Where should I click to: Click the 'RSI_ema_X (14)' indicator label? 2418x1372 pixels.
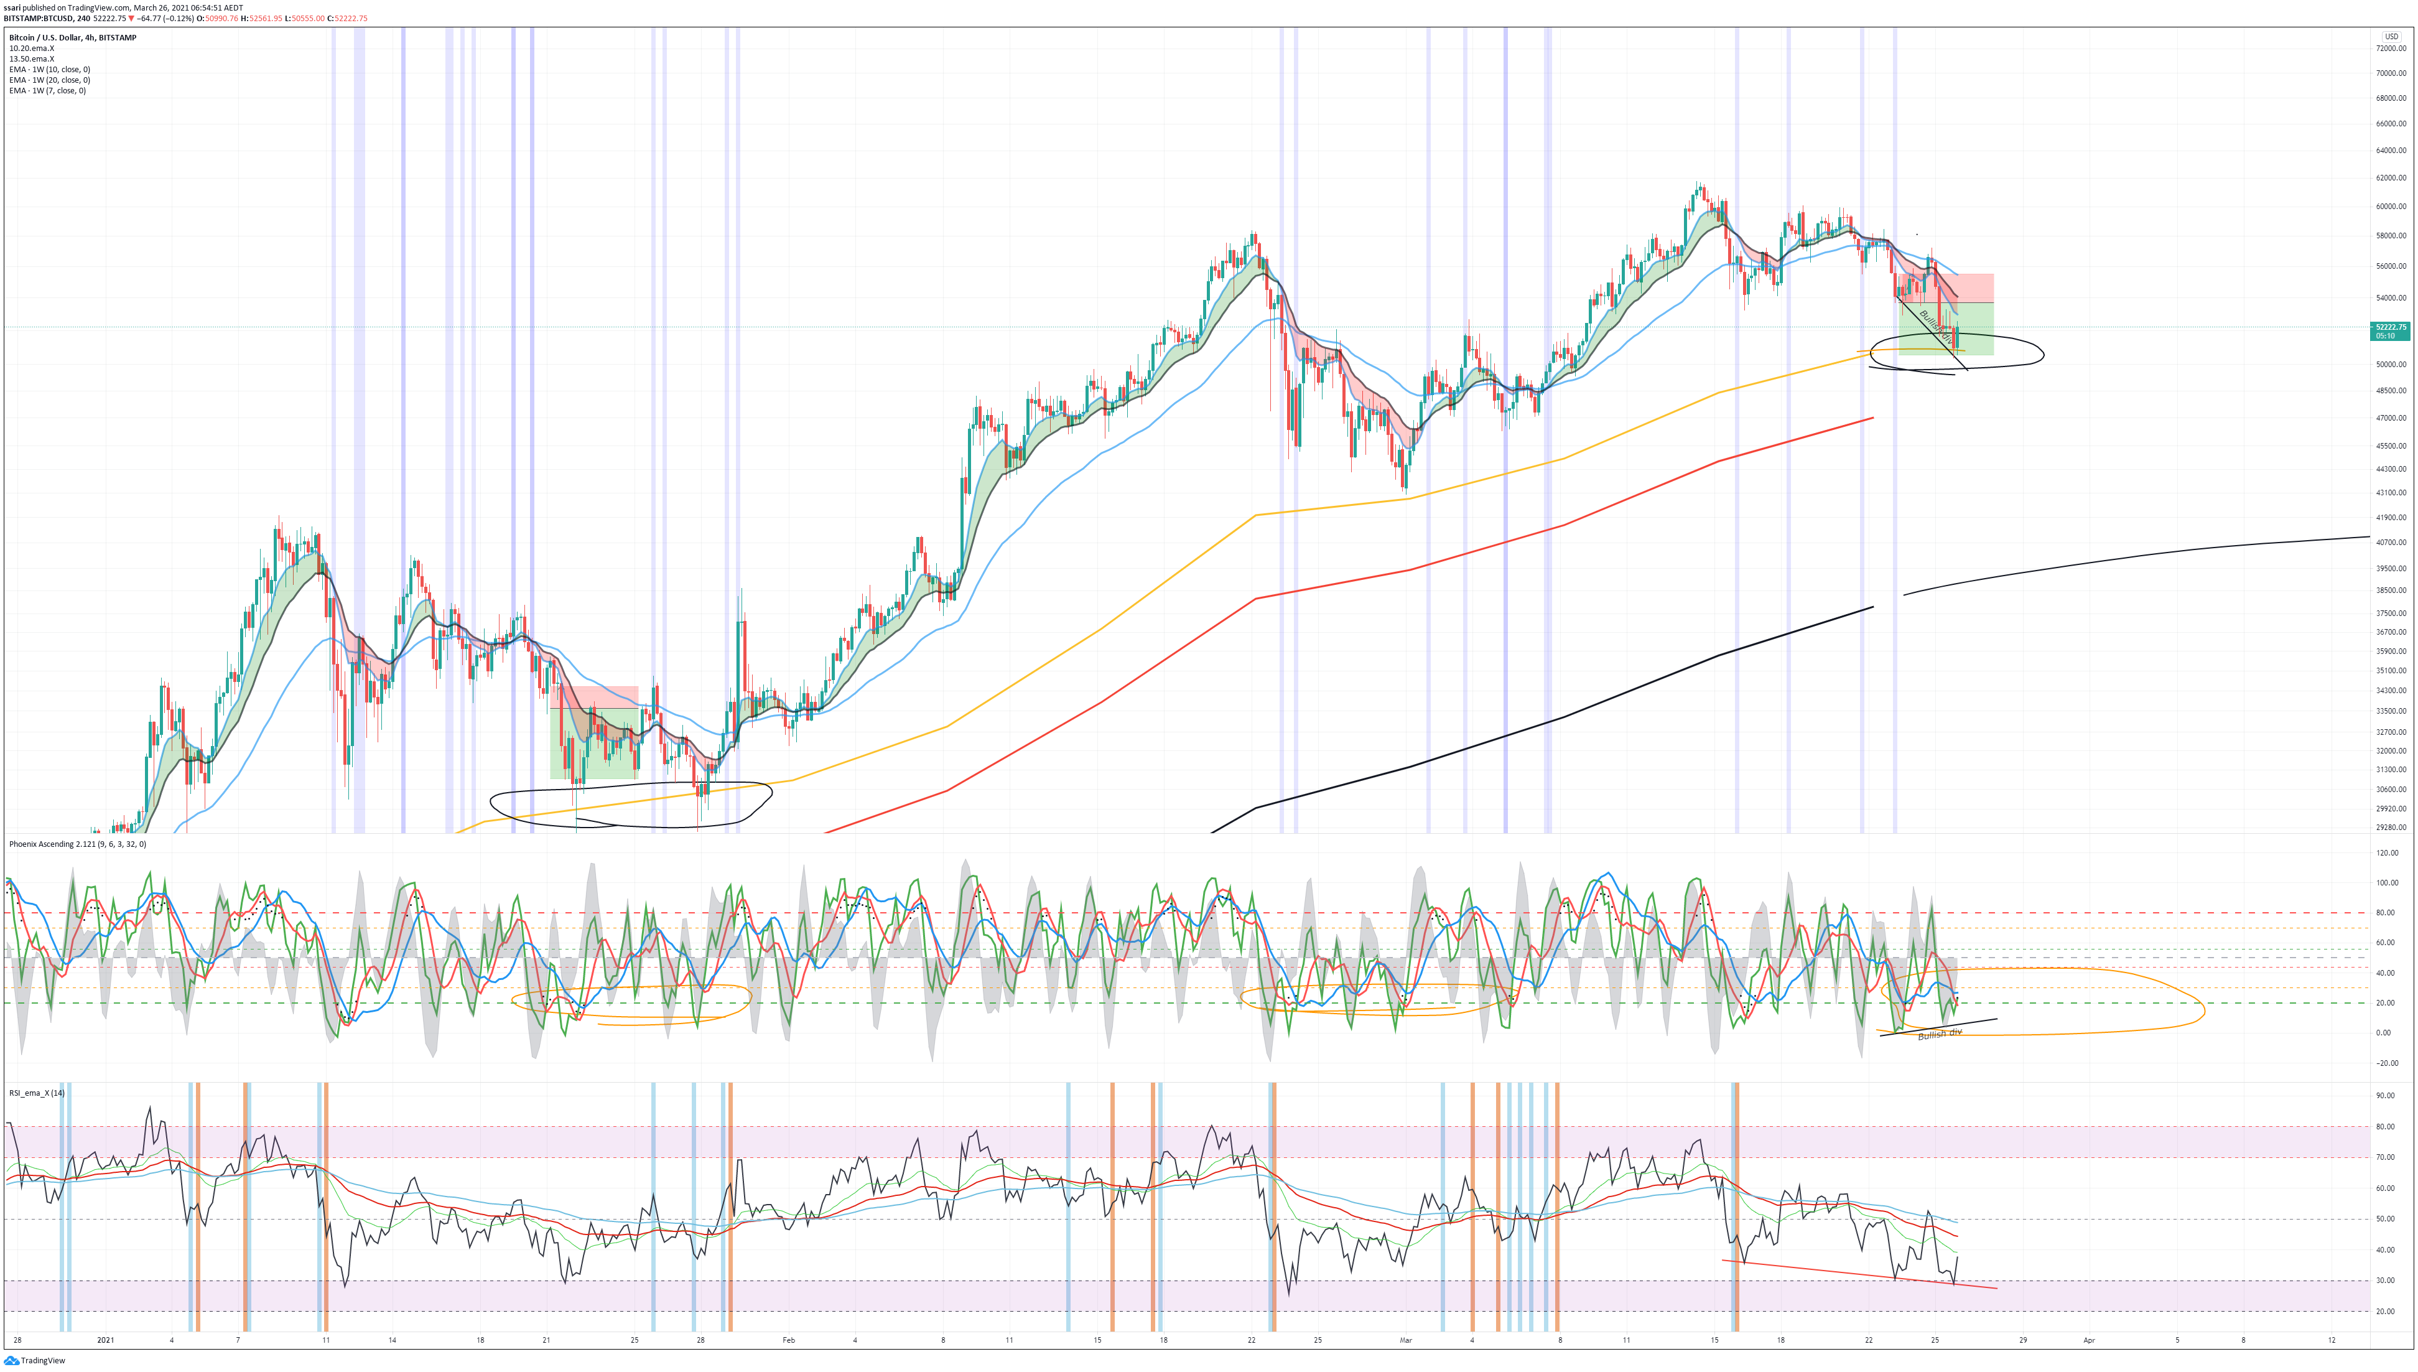click(x=37, y=1093)
